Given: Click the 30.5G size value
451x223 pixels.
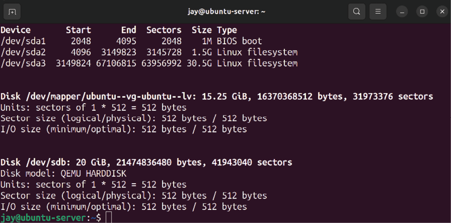Looking at the screenshot, I should pos(199,63).
